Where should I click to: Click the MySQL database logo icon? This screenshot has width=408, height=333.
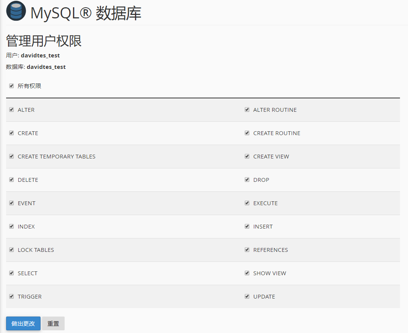pyautogui.click(x=16, y=11)
